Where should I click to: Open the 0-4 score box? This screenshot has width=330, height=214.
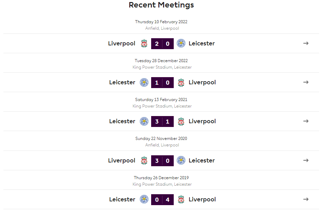[162, 200]
